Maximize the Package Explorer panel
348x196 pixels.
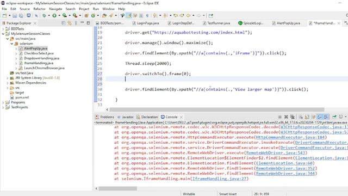[x=88, y=23]
